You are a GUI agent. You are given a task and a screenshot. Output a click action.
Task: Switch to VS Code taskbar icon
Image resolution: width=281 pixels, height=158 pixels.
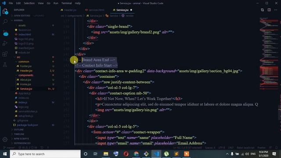[x=156, y=154]
